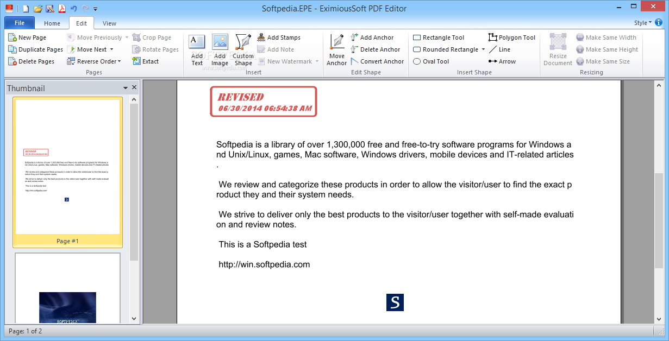Click New Page in Pages group

[x=27, y=37]
